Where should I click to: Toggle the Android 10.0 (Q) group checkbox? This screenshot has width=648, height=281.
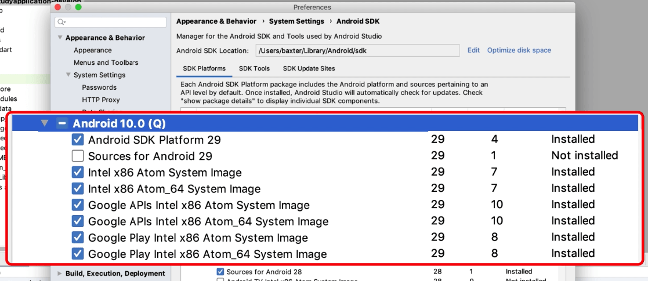pos(63,123)
